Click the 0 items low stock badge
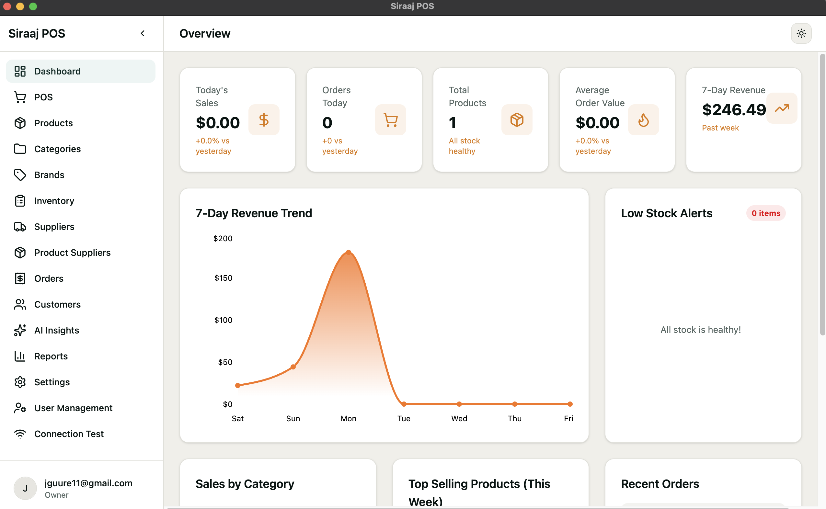Viewport: 826px width, 509px height. (766, 213)
